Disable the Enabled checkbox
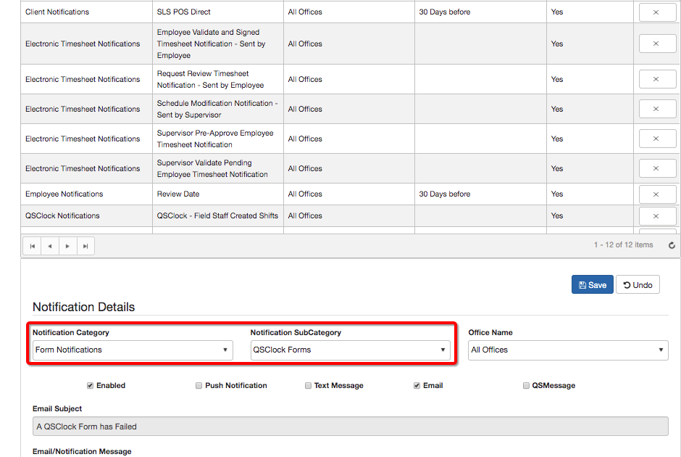The image size is (681, 457). 90,385
